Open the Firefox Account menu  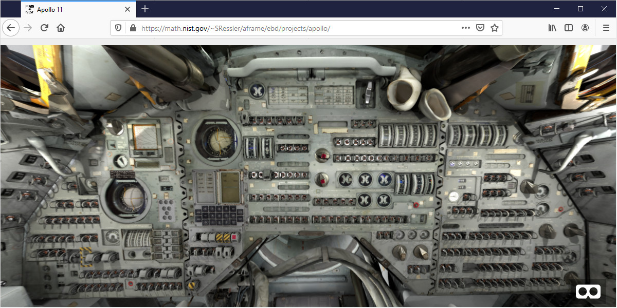[x=585, y=28]
